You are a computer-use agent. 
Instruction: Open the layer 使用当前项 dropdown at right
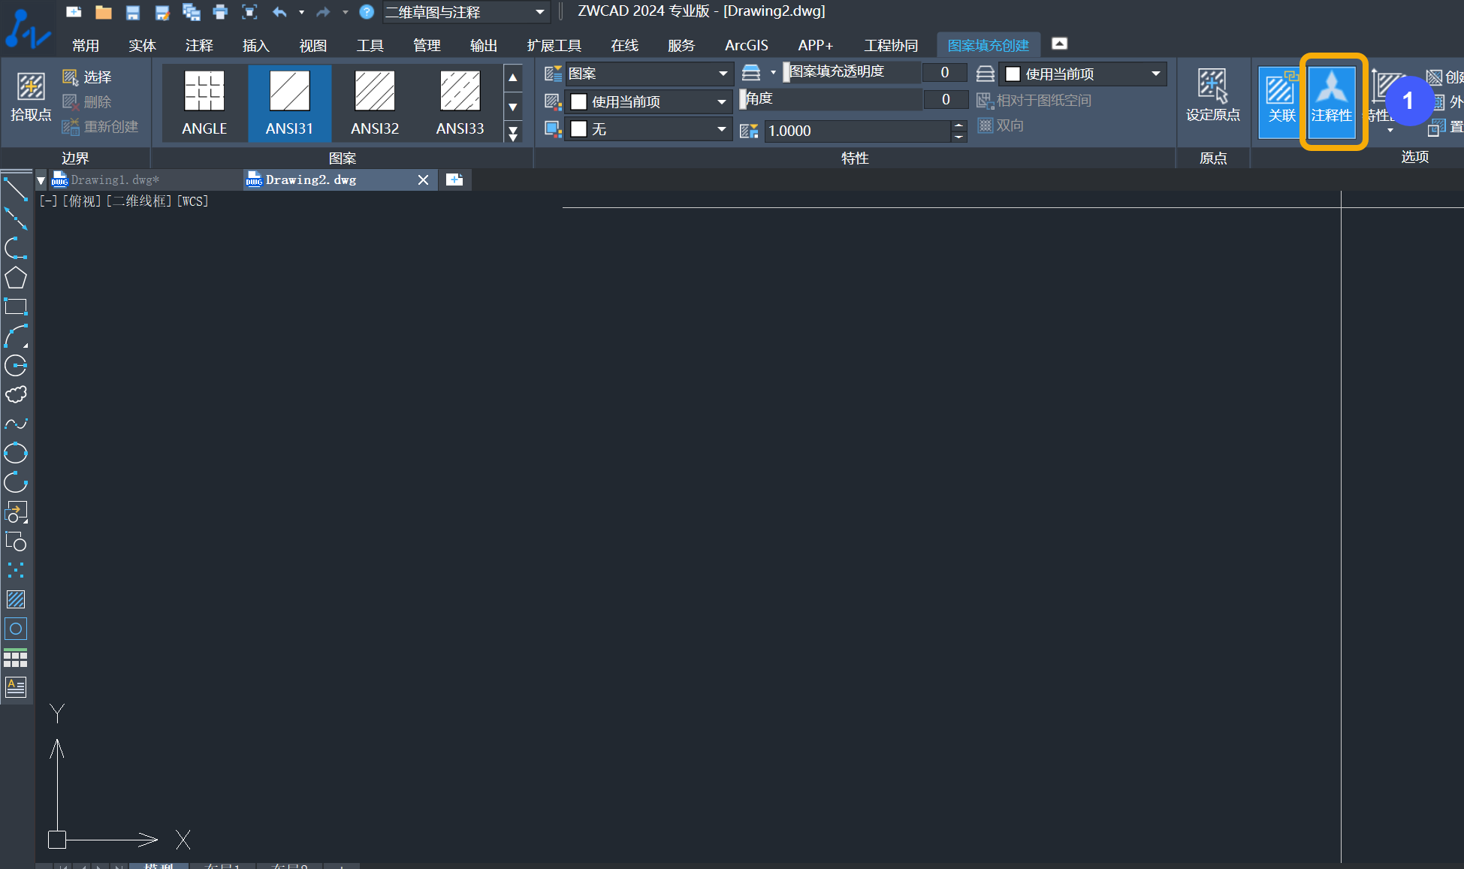point(1082,74)
